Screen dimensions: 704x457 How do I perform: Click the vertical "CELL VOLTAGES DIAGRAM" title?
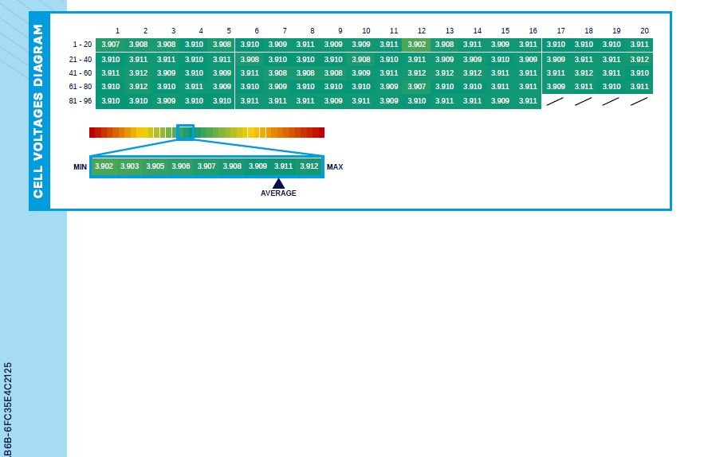[x=38, y=111]
